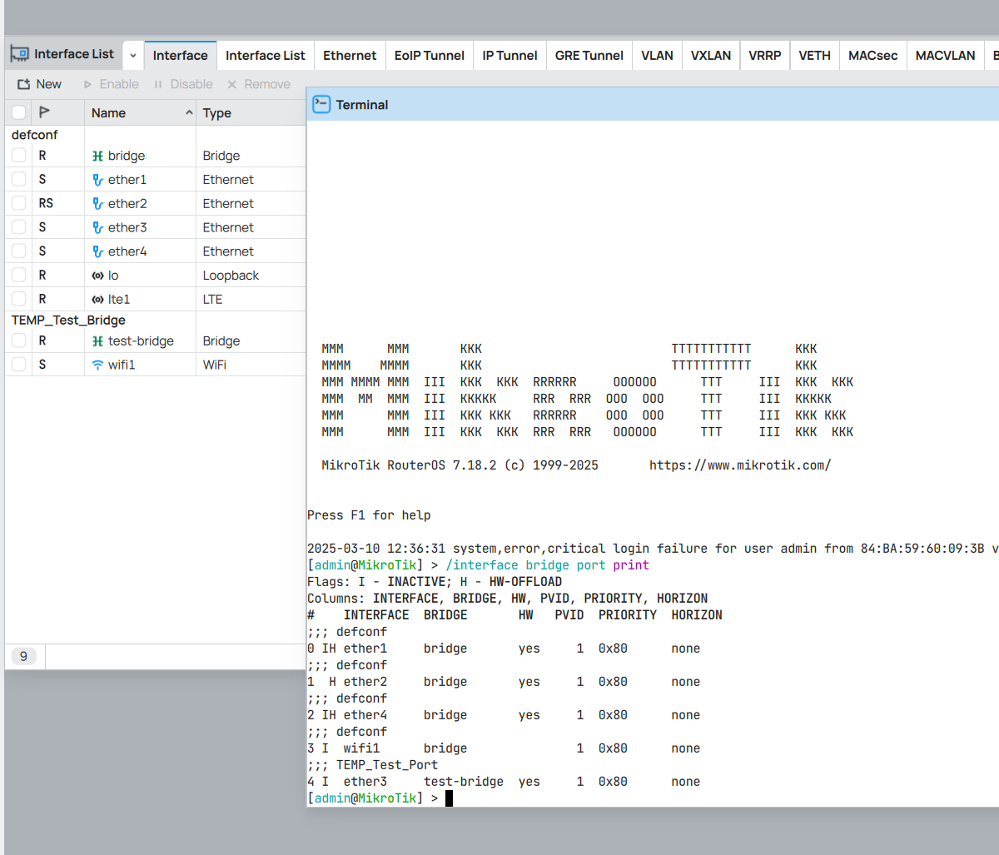This screenshot has width=999, height=855.
Task: Click the Interface List panel icon
Action: click(19, 54)
